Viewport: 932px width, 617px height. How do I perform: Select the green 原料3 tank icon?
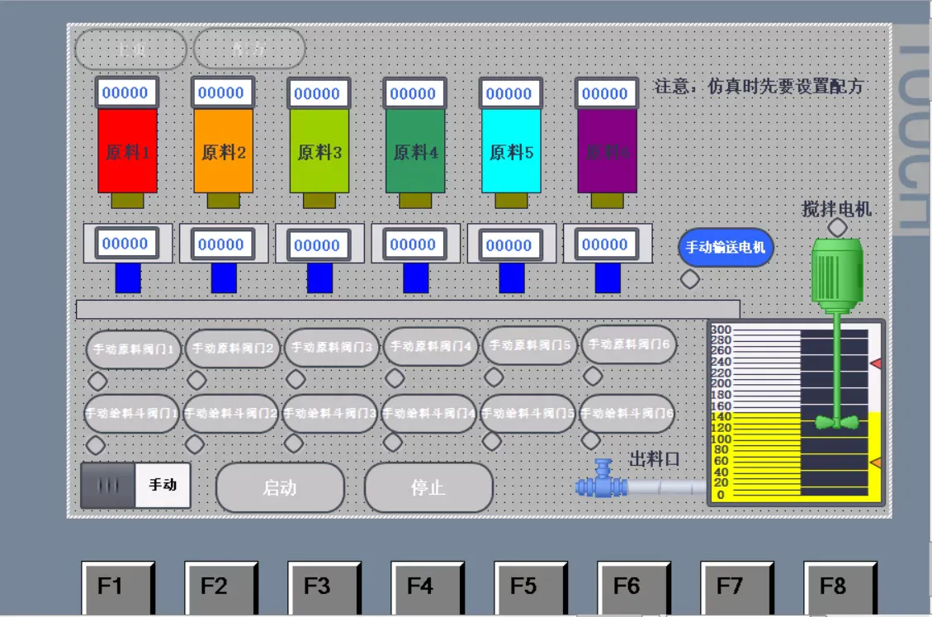pos(319,153)
